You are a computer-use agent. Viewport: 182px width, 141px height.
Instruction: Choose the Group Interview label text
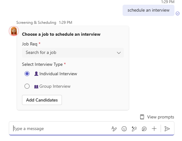(55, 86)
